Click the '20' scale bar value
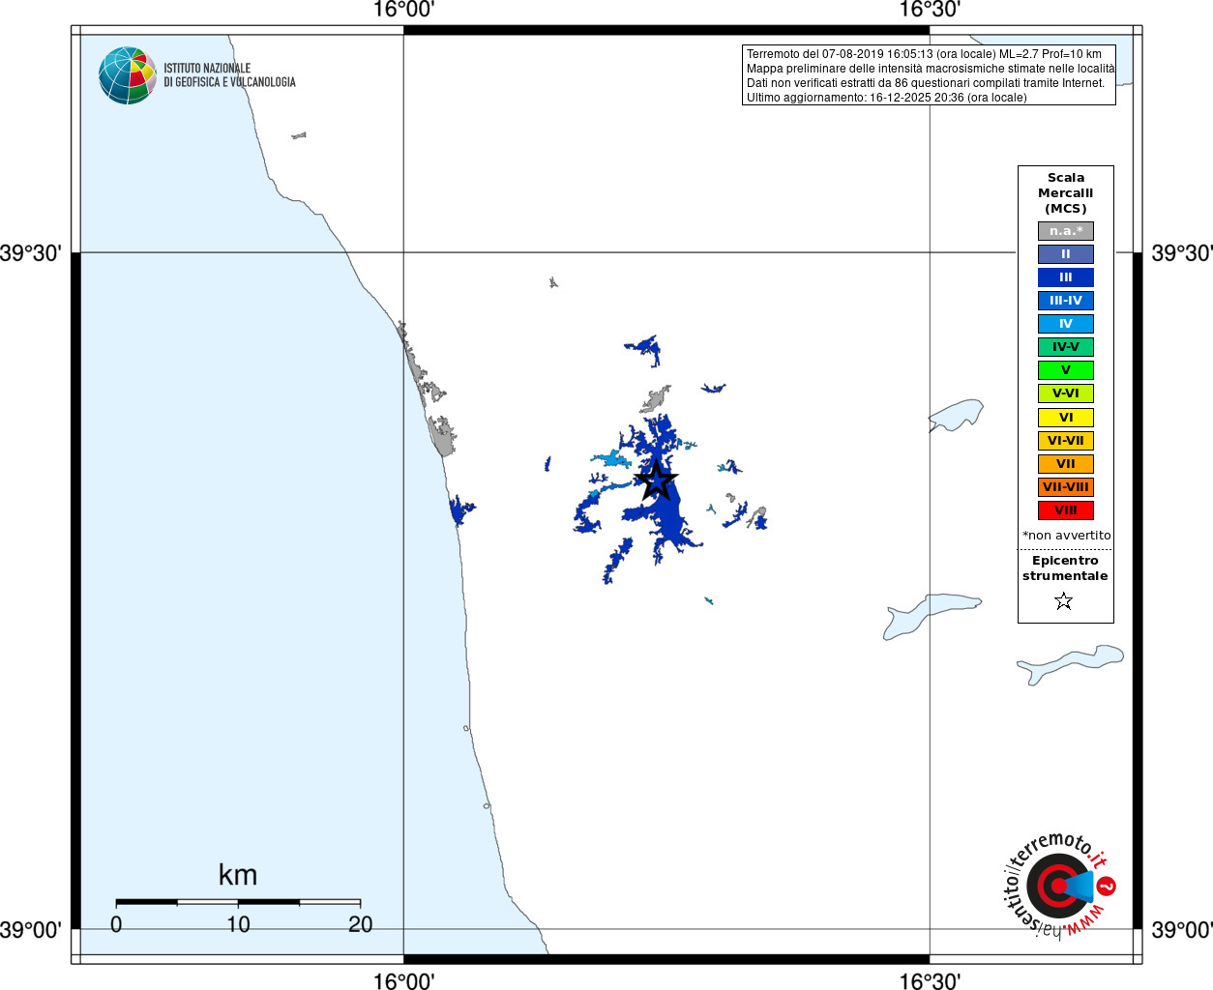 361,924
